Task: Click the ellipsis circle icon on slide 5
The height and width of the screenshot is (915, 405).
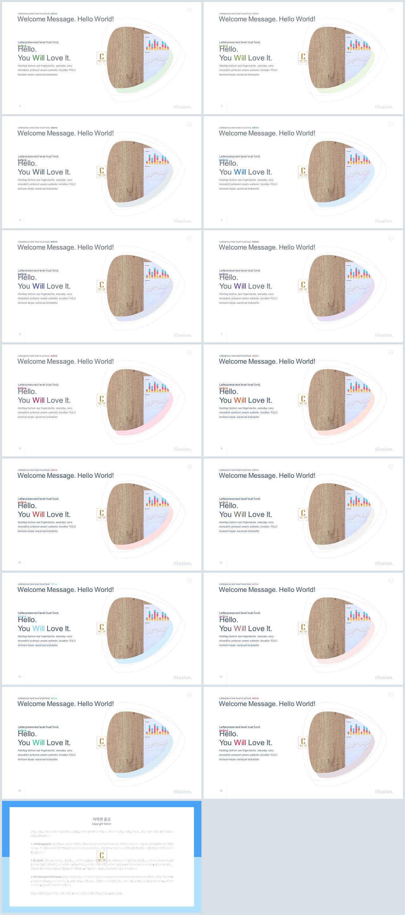Action: (391, 124)
